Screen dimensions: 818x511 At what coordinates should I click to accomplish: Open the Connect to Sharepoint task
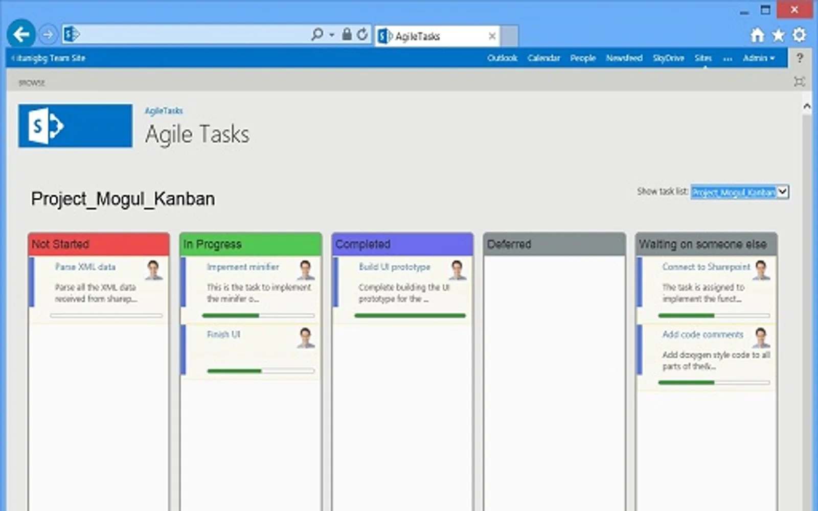(706, 267)
